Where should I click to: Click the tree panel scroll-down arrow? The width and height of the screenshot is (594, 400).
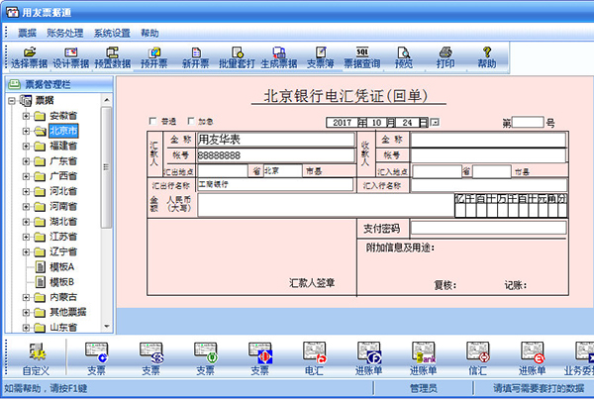click(107, 326)
